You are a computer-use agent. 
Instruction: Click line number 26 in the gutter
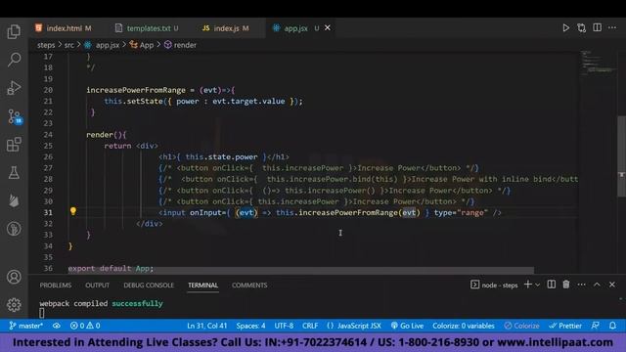48,156
